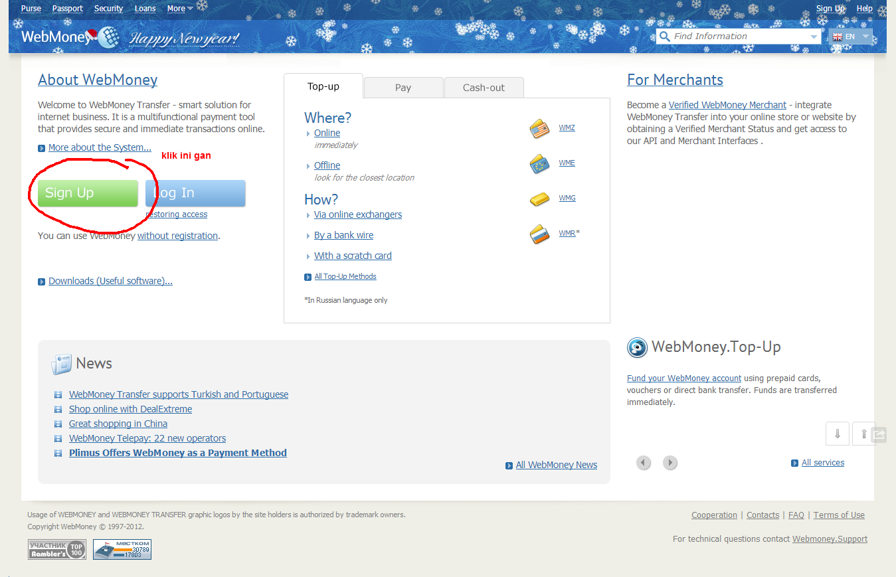Click the WMZ text link
The height and width of the screenshot is (577, 896).
pyautogui.click(x=567, y=127)
